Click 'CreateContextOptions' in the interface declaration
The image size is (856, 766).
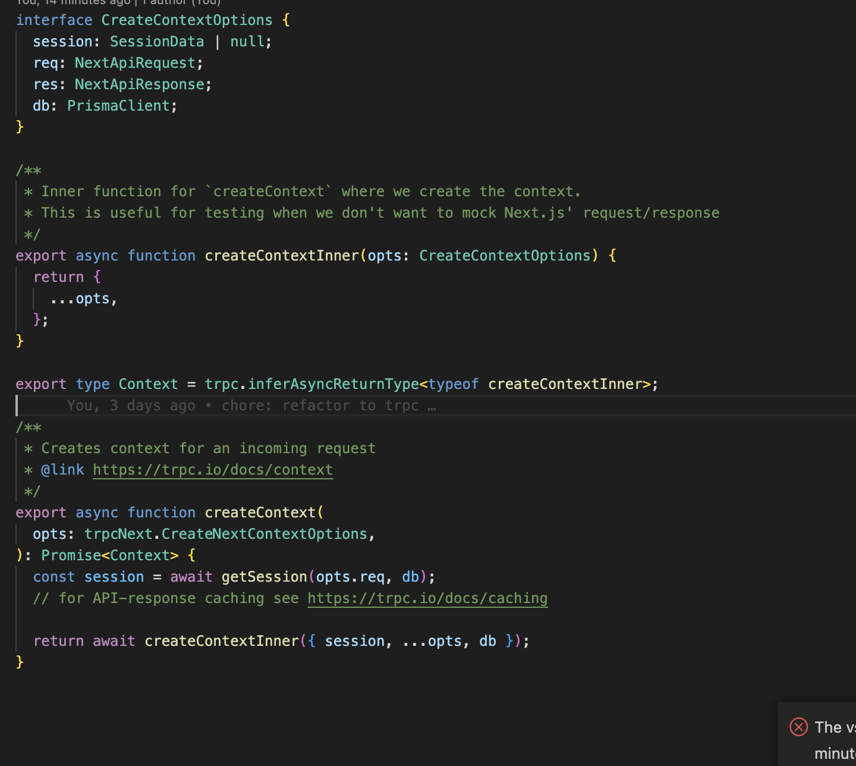point(187,20)
